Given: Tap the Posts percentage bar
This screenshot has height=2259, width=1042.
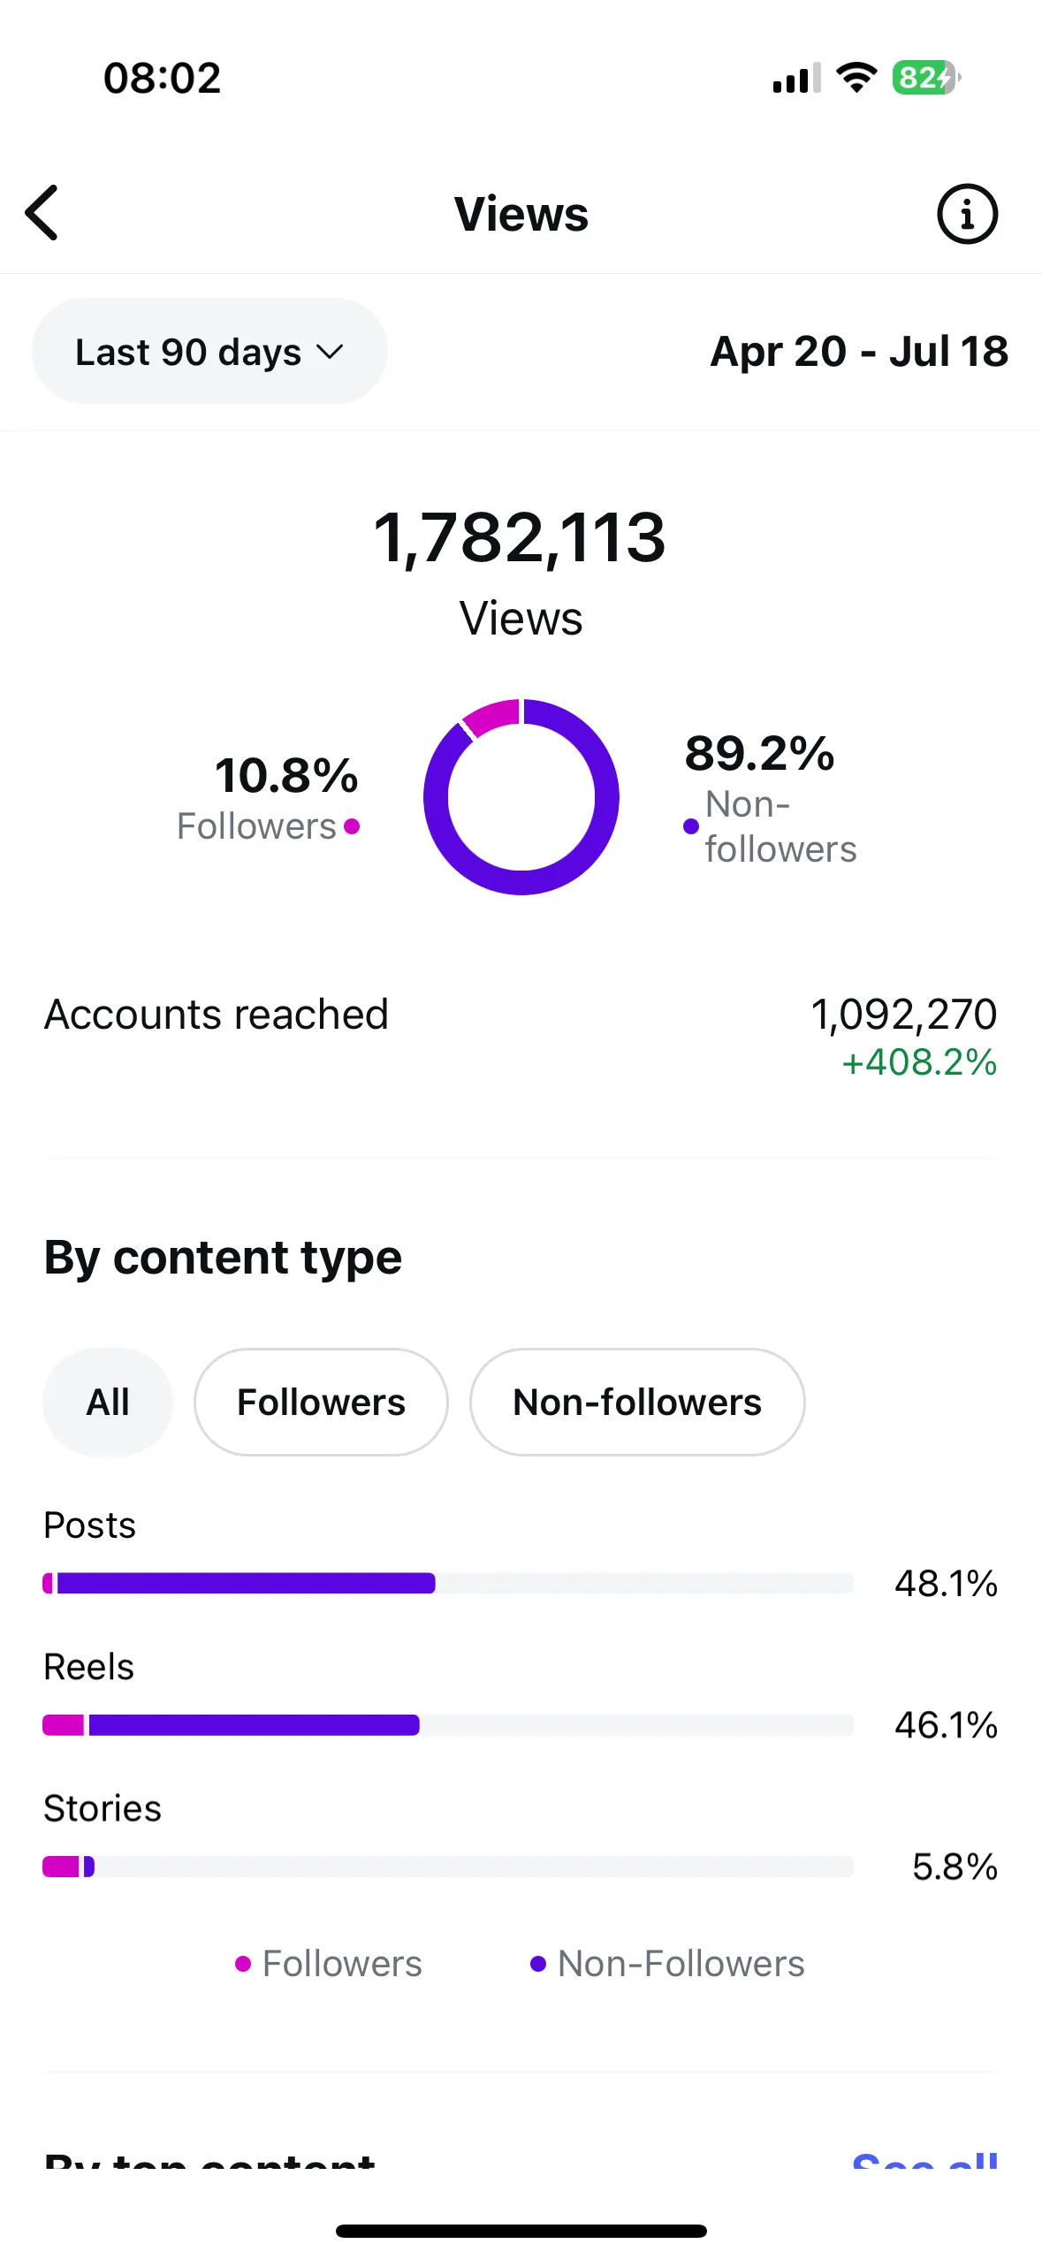Looking at the screenshot, I should [x=448, y=1583].
